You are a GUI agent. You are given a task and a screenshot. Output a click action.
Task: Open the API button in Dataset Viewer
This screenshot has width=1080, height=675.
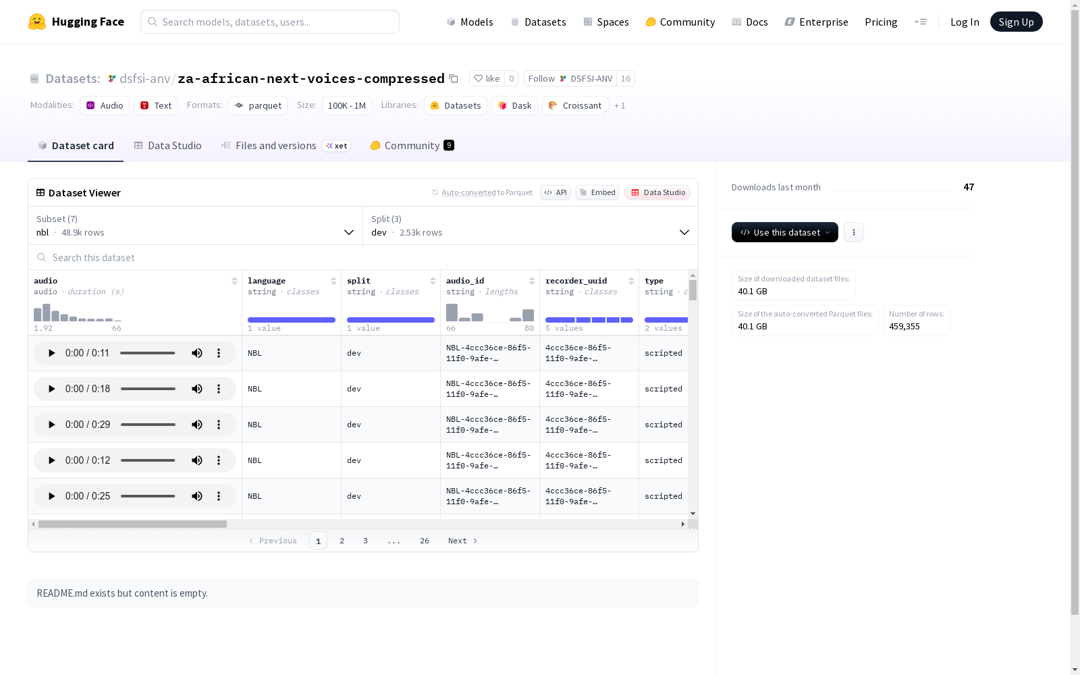point(556,192)
